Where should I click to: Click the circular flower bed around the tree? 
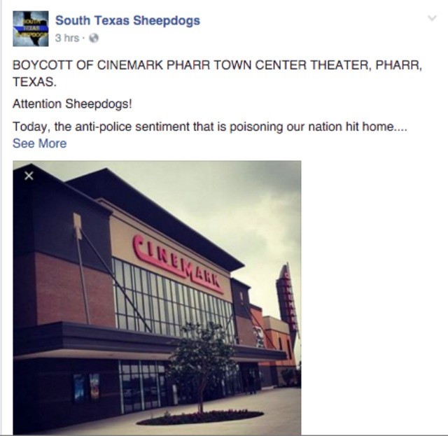tap(200, 417)
